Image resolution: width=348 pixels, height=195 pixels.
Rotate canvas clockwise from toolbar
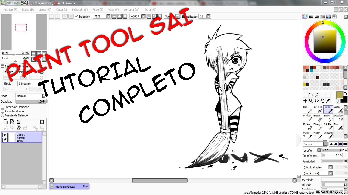[154, 16]
